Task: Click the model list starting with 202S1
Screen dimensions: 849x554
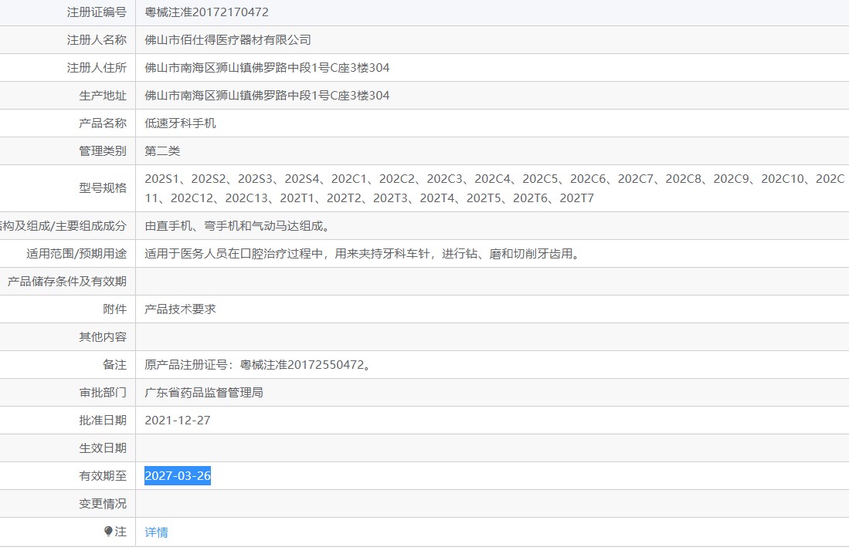Action: 494,188
